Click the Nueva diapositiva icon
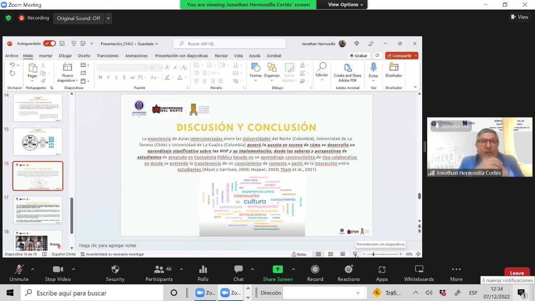 67,67
